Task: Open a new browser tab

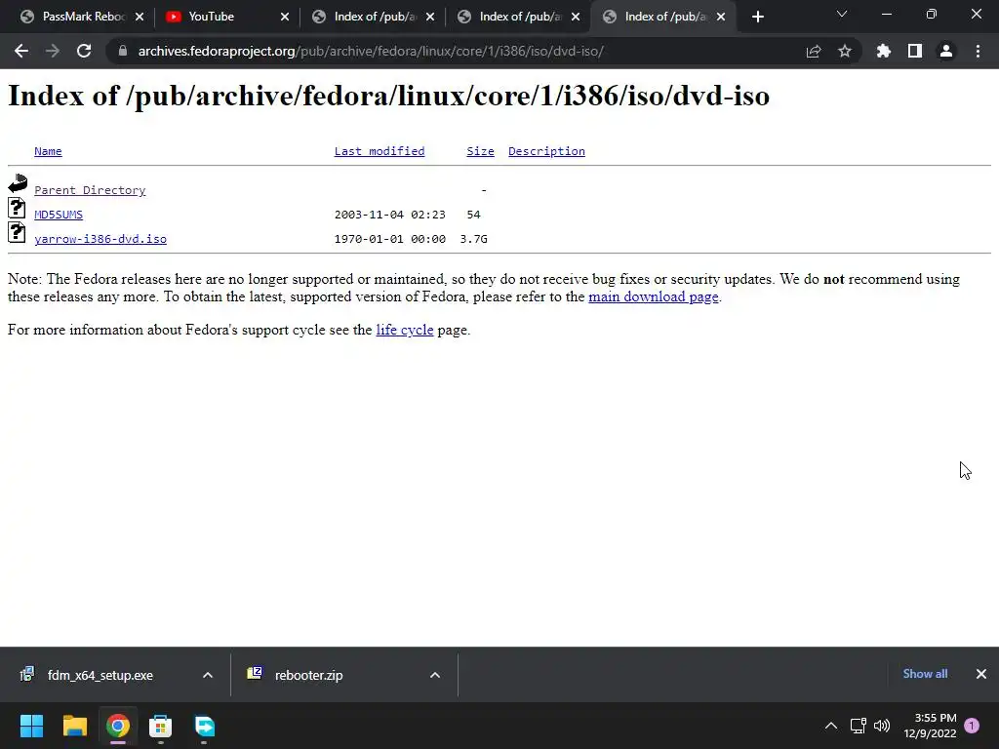Action: click(757, 17)
